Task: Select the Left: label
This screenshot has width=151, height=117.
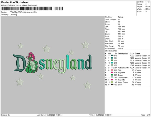Action: (x=107, y=27)
